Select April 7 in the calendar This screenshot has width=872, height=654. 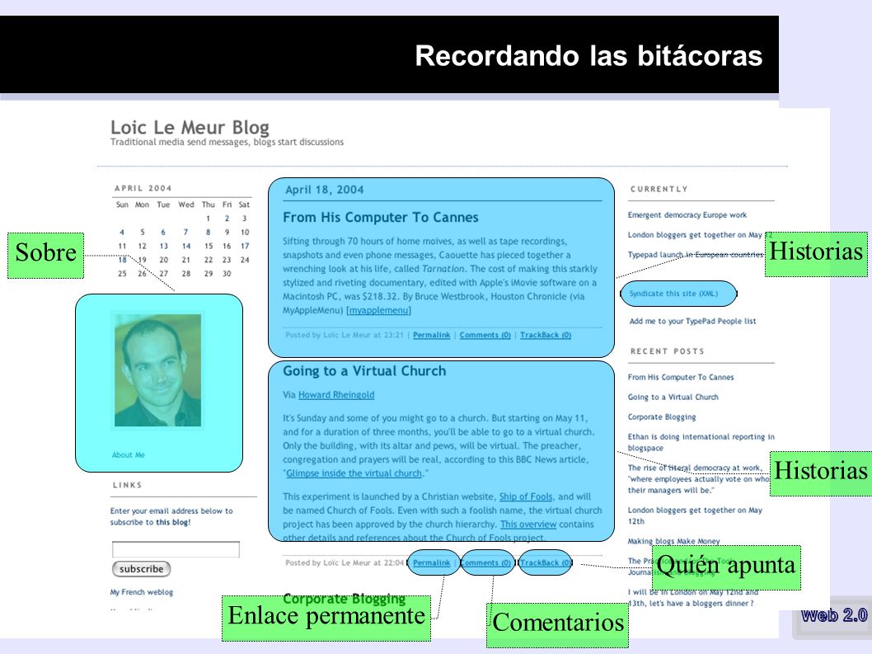[185, 232]
